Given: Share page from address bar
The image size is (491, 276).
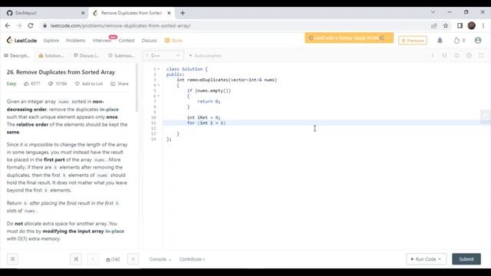Looking at the screenshot, I should pyautogui.click(x=433, y=25).
